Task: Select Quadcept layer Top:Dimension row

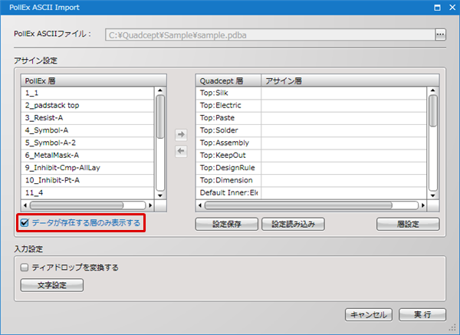Action: coord(311,180)
